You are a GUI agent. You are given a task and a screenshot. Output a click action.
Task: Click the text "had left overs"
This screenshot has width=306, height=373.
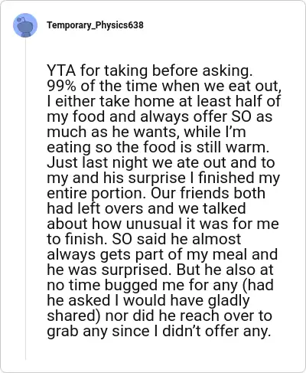[96, 208]
